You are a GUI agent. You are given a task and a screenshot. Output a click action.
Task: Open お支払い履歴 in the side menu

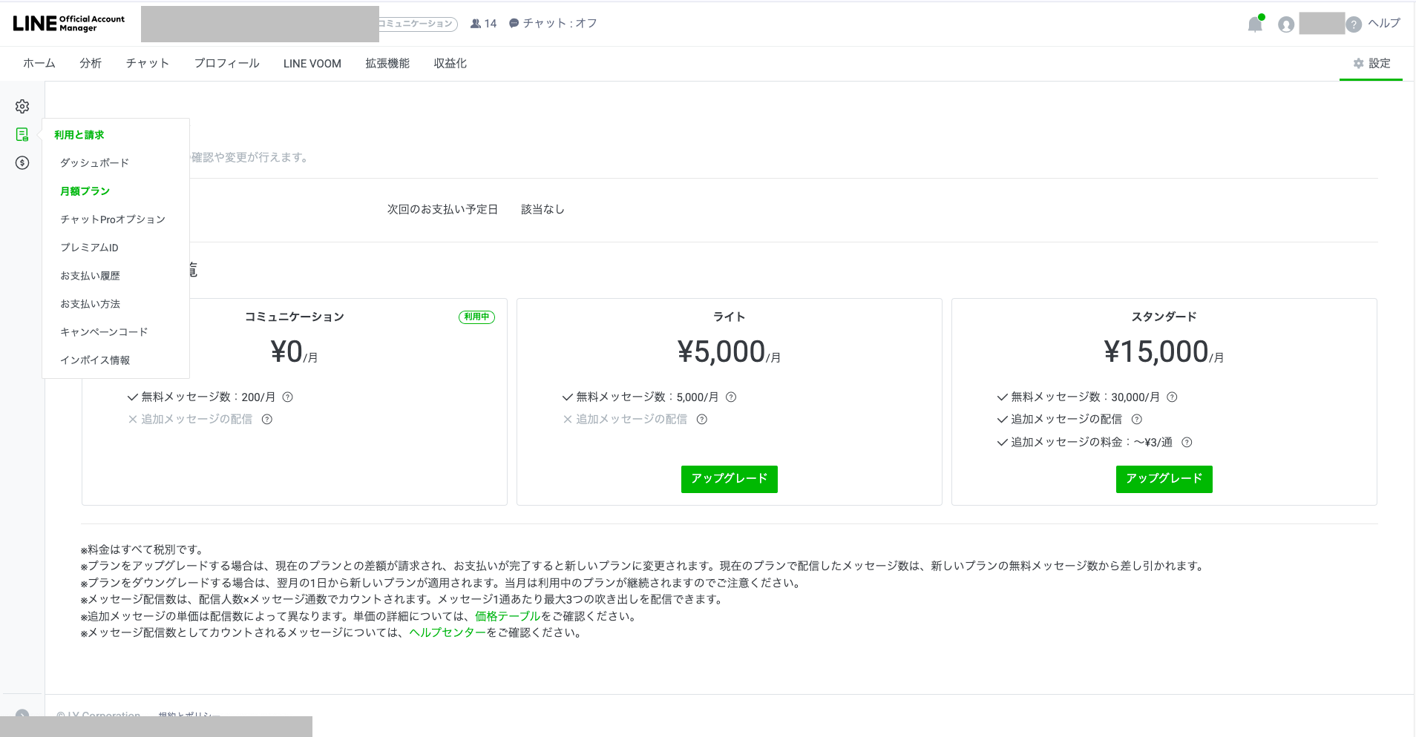(x=90, y=276)
